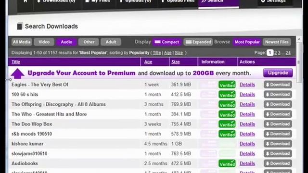Viewport: 308px width, 173px height.
Task: Browse Most Popular files
Action: (x=247, y=42)
